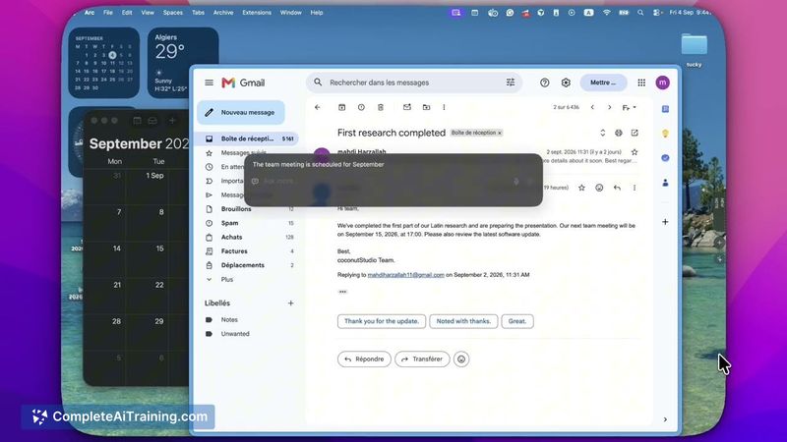Go back to inbox arrow
Image resolution: width=787 pixels, height=442 pixels.
pyautogui.click(x=317, y=107)
